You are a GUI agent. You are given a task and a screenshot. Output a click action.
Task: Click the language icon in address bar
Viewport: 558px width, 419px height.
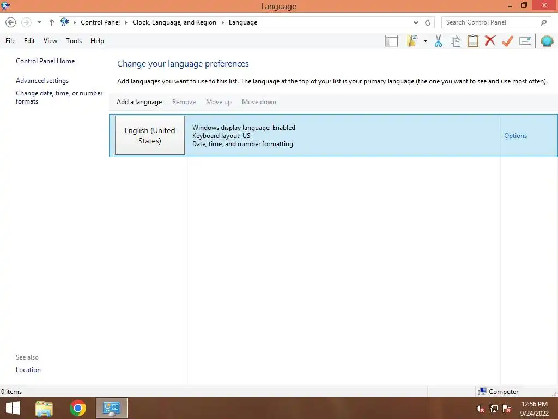click(x=65, y=22)
